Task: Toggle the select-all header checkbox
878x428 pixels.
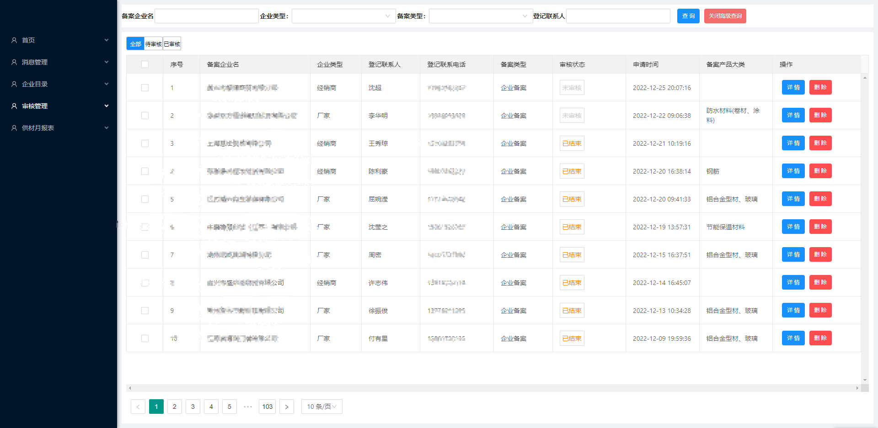Action: click(145, 64)
